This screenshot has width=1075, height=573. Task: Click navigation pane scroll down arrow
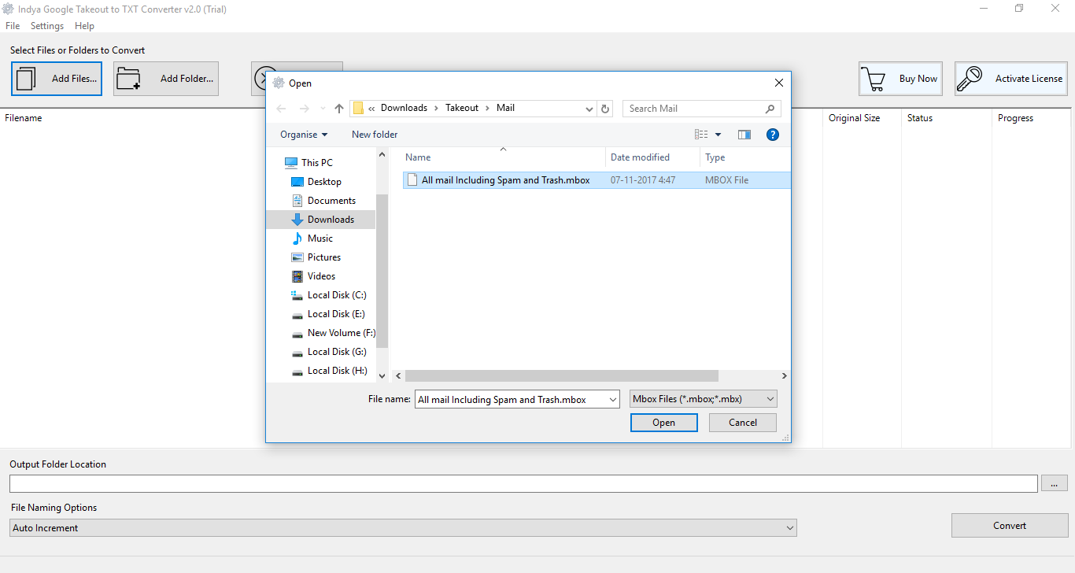[382, 376]
